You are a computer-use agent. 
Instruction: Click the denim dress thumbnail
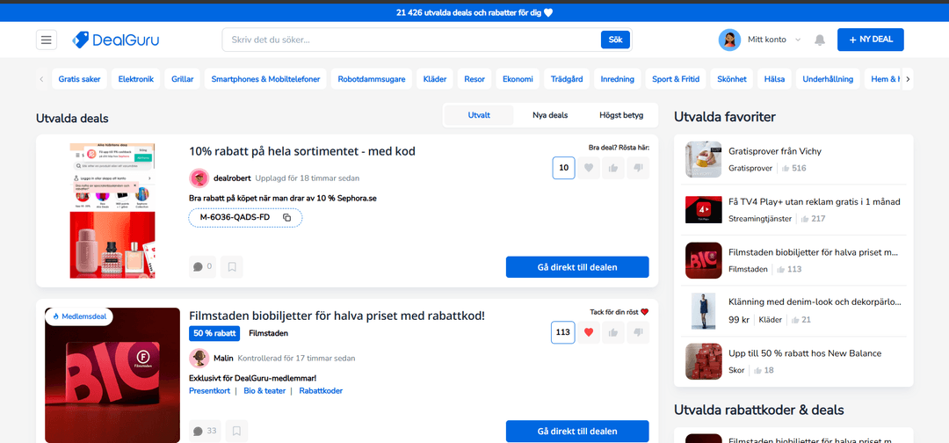click(703, 311)
